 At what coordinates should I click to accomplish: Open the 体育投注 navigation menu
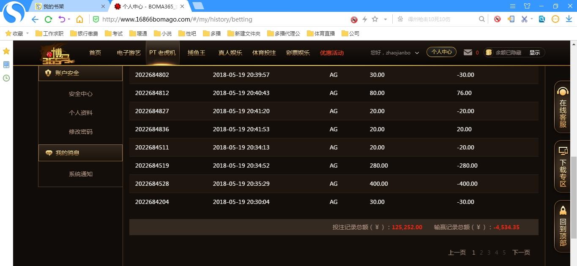pyautogui.click(x=264, y=53)
